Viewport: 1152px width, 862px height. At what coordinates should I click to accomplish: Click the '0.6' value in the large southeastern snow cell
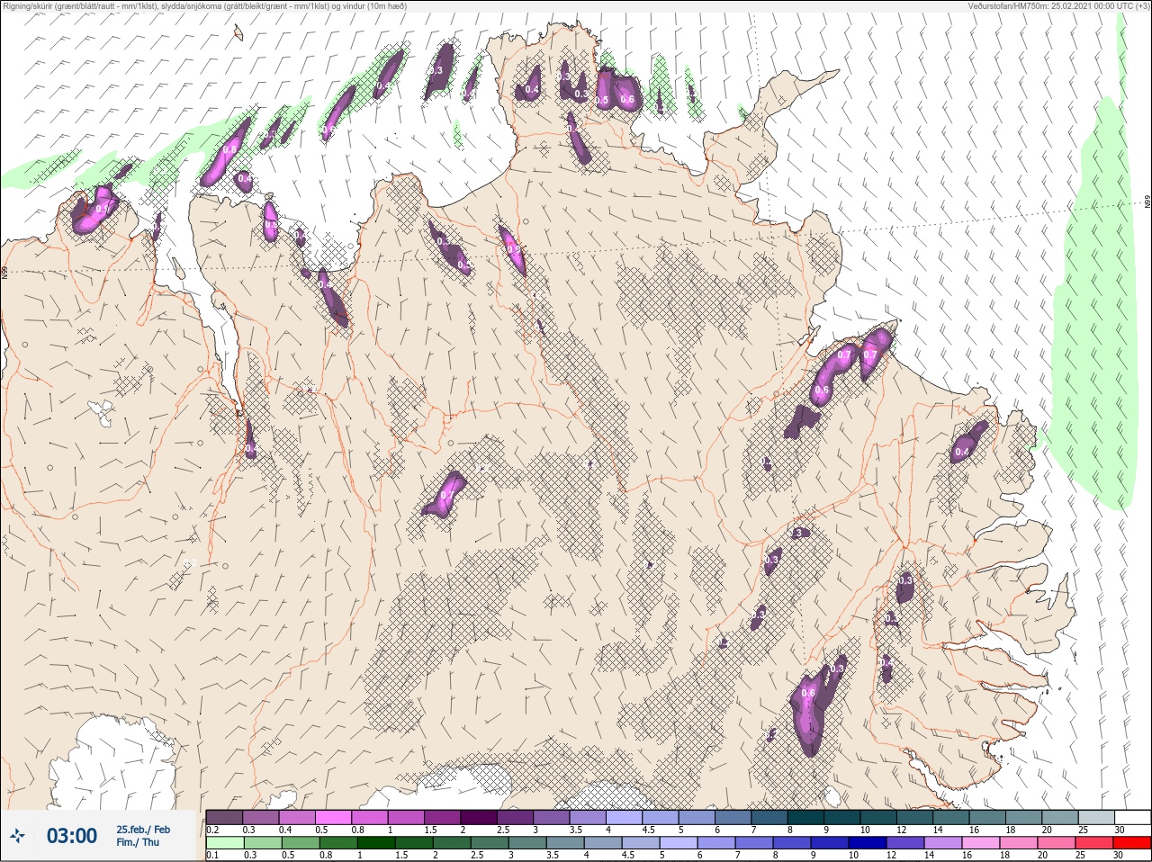coord(807,693)
